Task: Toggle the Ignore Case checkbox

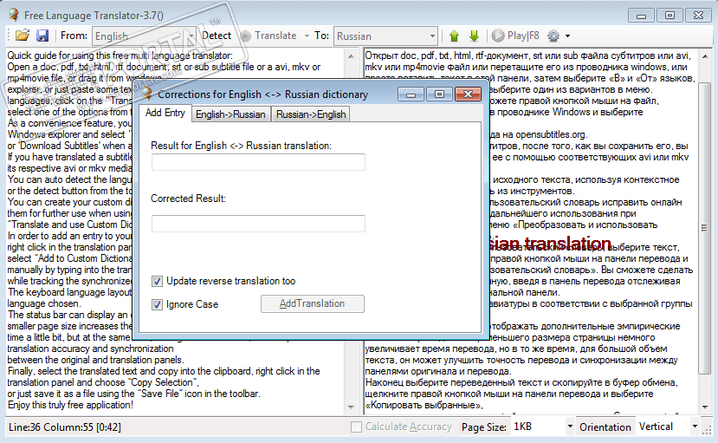Action: coord(157,304)
